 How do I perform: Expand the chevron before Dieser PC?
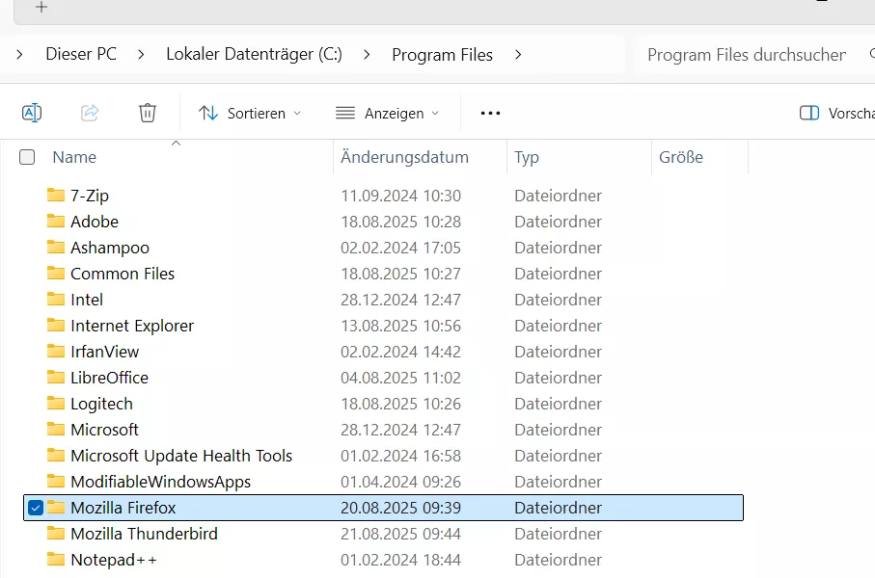point(19,55)
